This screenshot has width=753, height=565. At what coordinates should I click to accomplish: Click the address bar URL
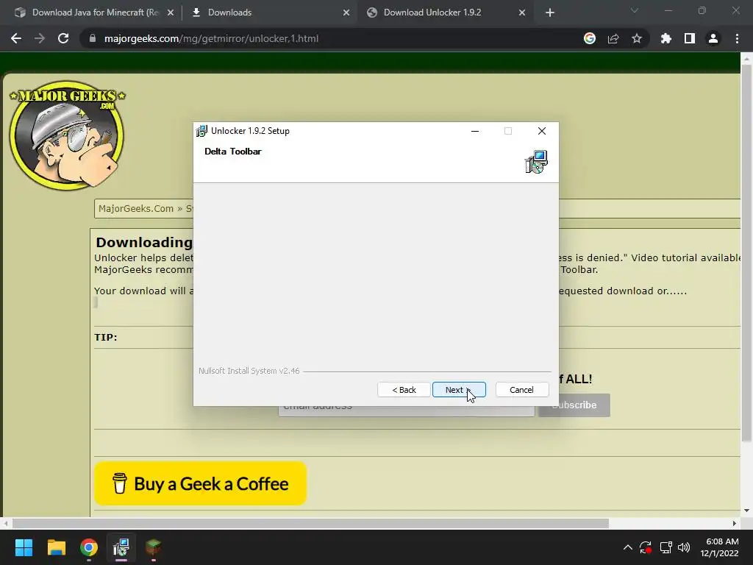coord(211,38)
